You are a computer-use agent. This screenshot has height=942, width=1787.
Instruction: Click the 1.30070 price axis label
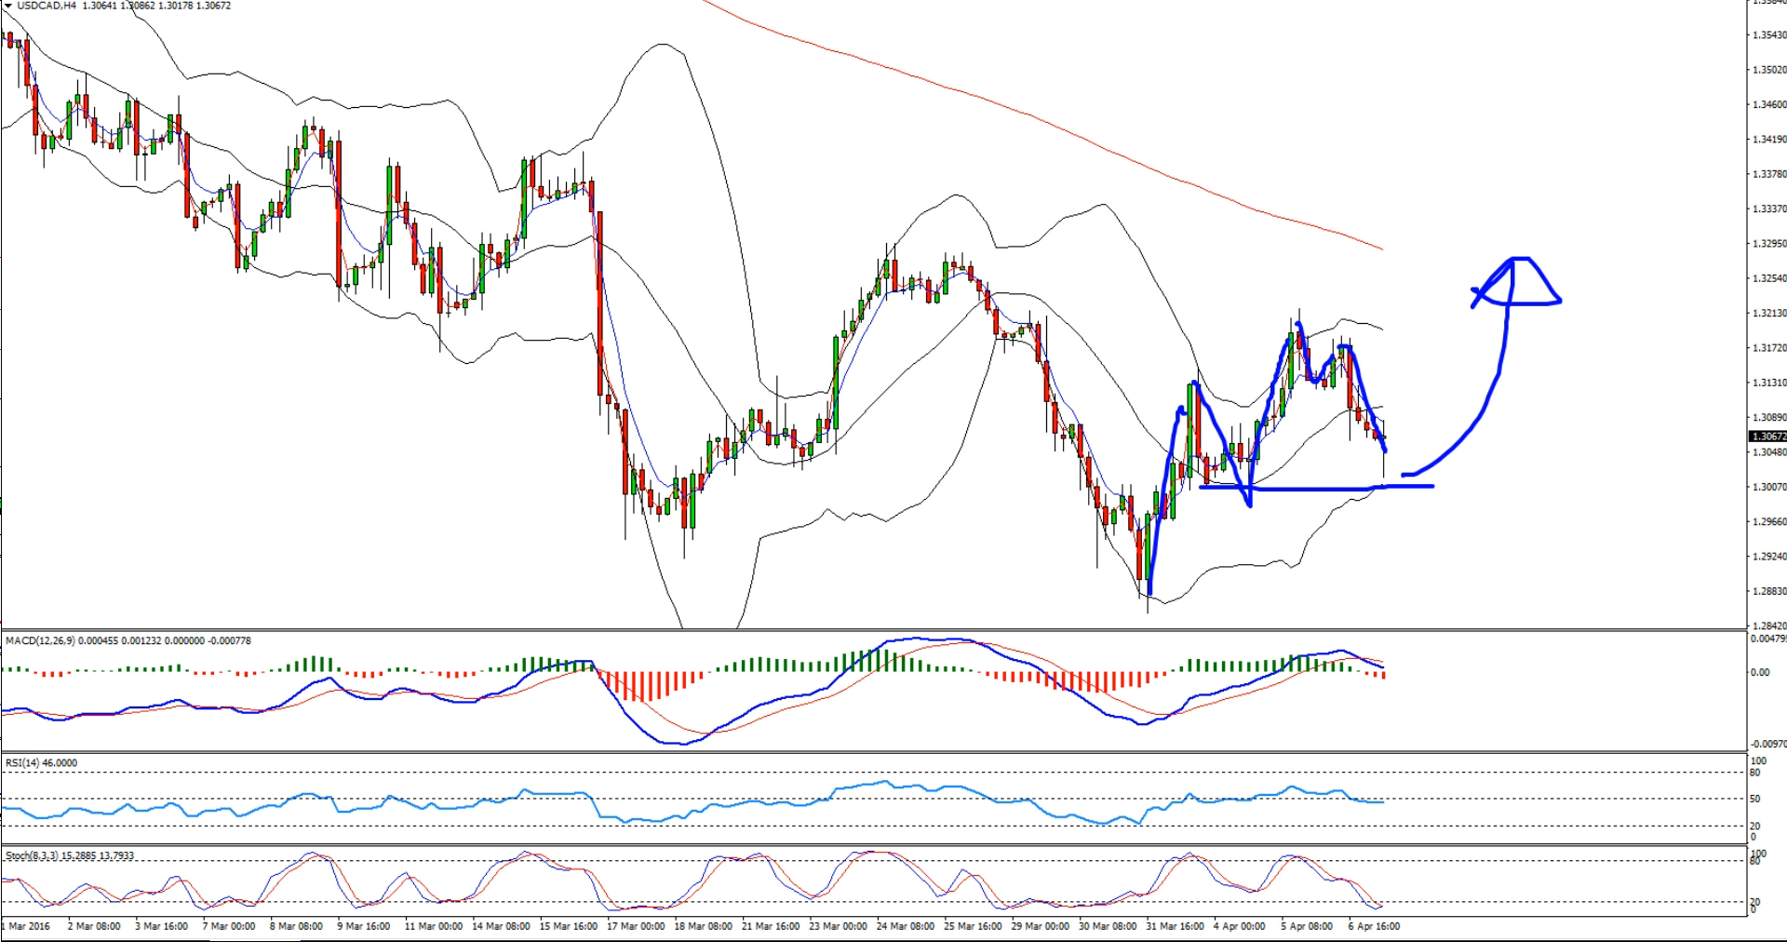pos(1768,487)
